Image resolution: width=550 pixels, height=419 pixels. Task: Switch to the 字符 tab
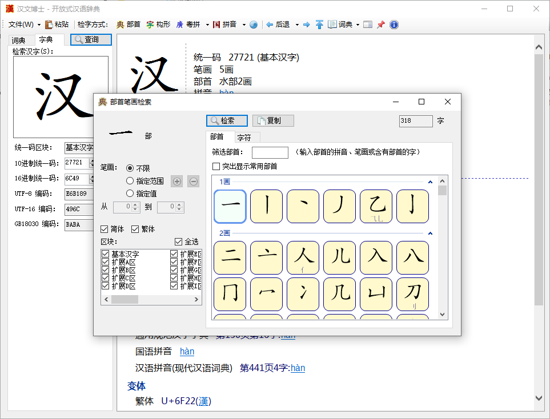244,138
